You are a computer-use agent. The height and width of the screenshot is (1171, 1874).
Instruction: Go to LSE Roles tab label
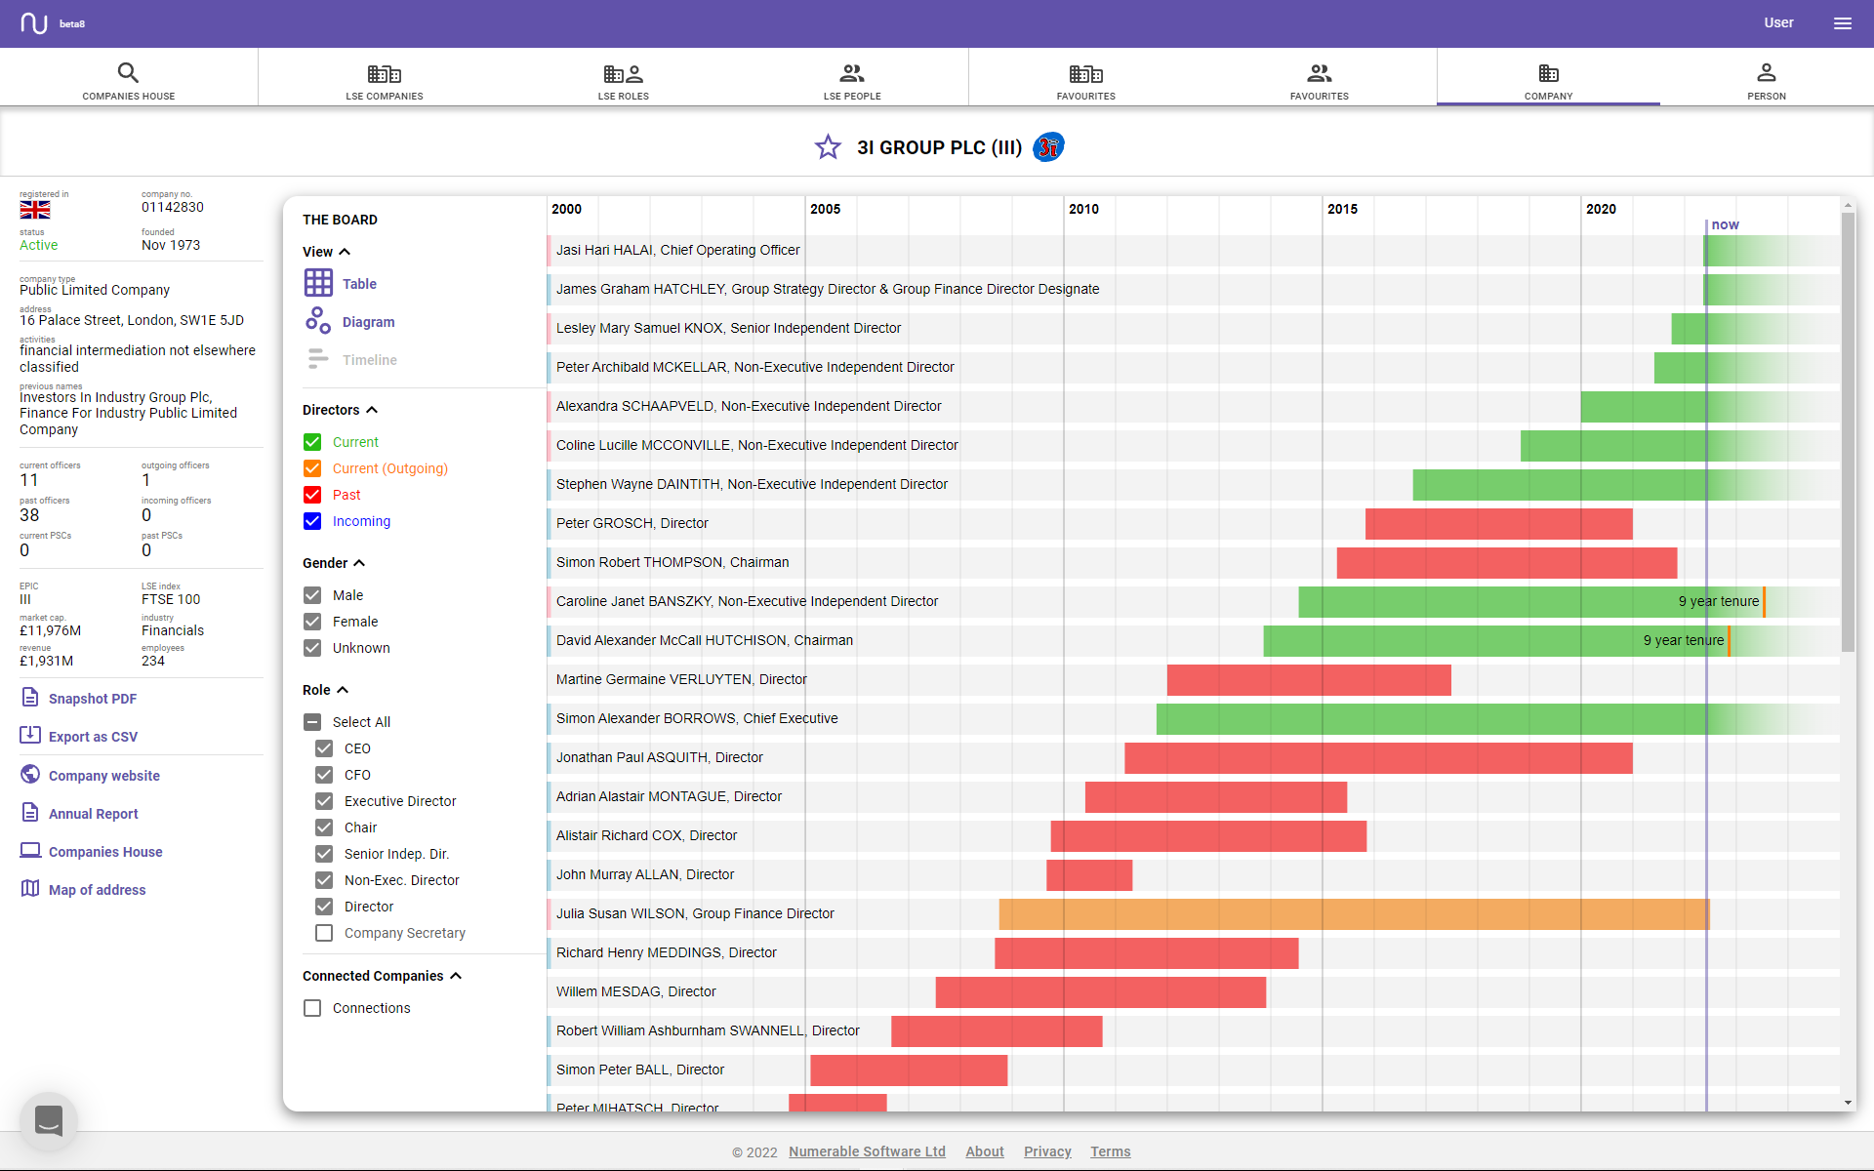click(x=624, y=97)
